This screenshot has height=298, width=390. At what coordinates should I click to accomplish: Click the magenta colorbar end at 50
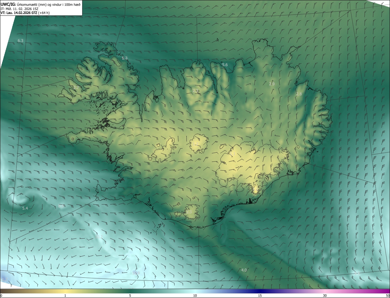click(x=386, y=291)
